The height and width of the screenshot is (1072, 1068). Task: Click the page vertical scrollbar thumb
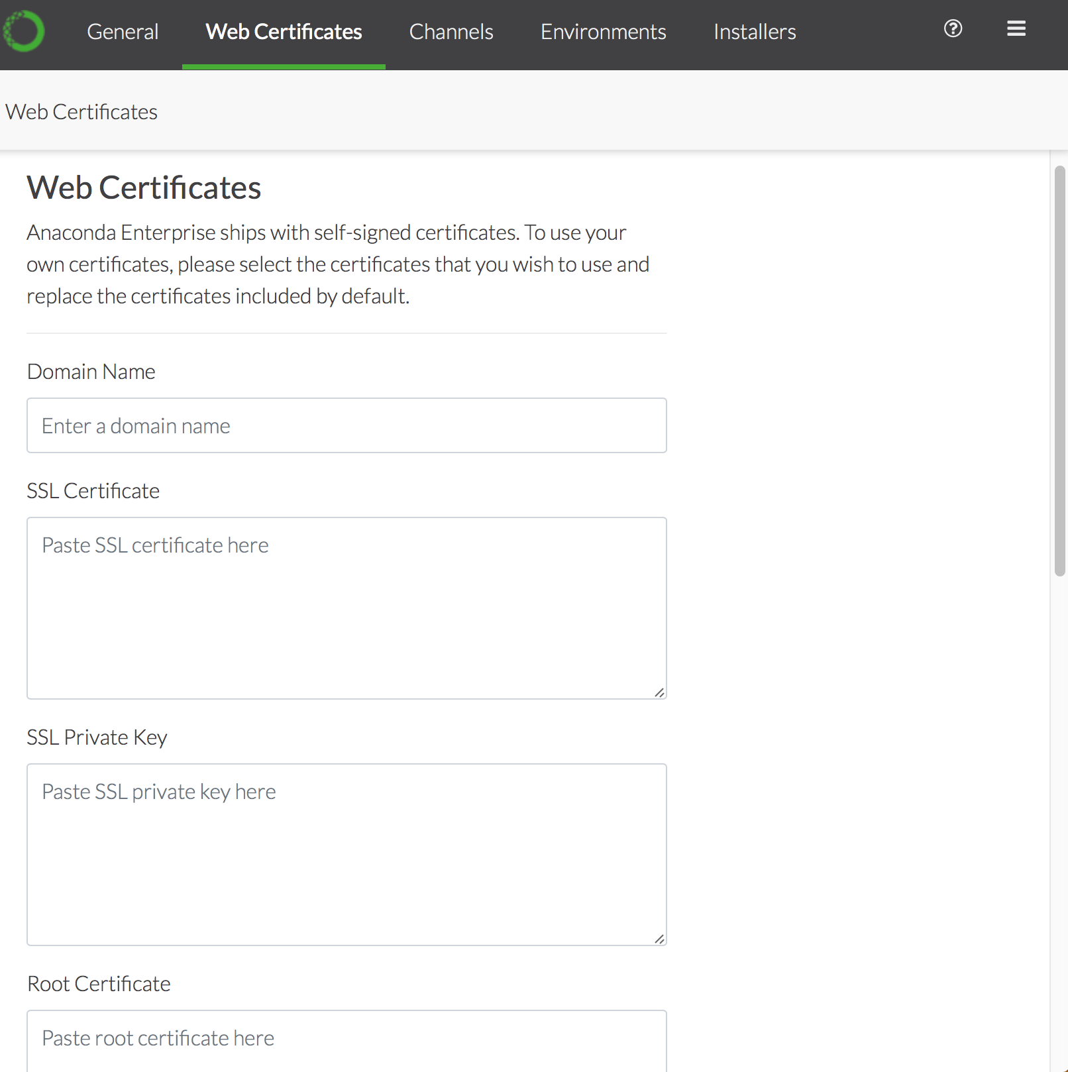[1059, 371]
